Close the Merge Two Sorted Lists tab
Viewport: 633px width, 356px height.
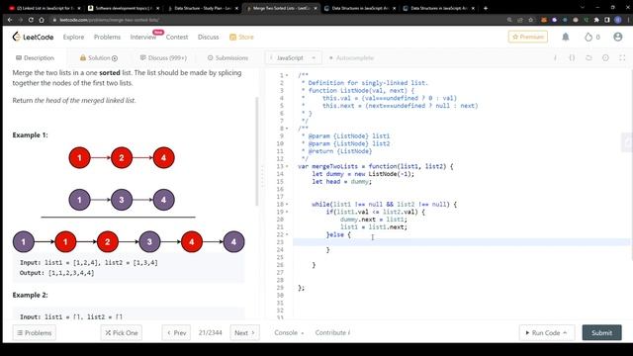(315, 8)
